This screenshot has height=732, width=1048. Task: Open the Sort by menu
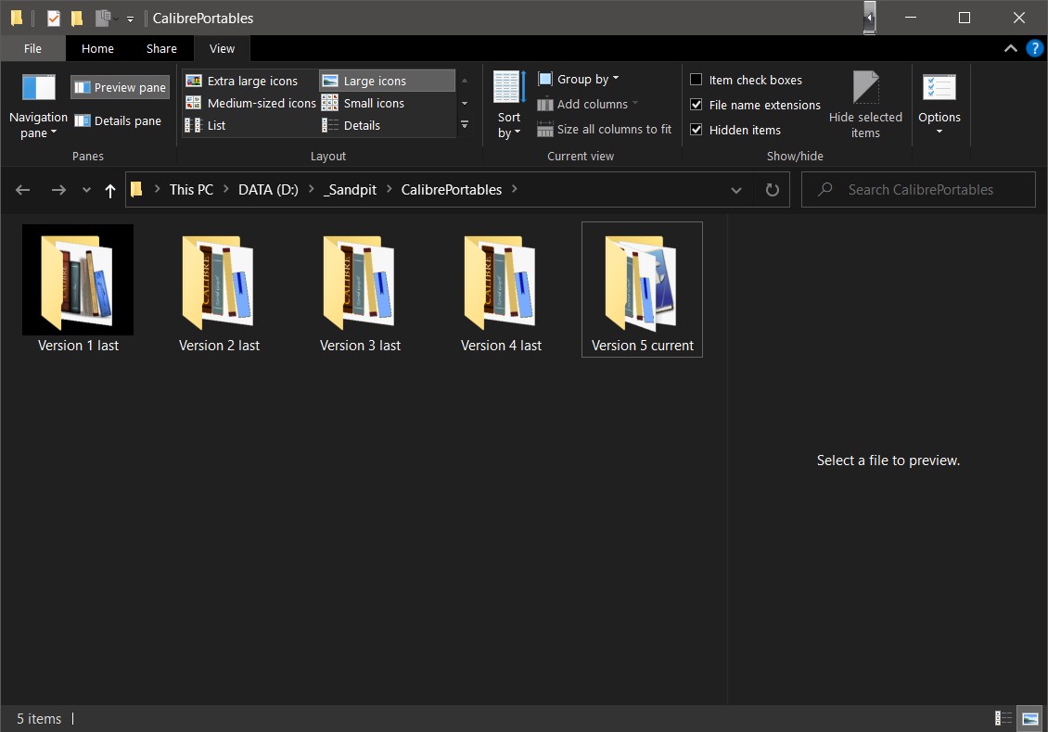(509, 105)
